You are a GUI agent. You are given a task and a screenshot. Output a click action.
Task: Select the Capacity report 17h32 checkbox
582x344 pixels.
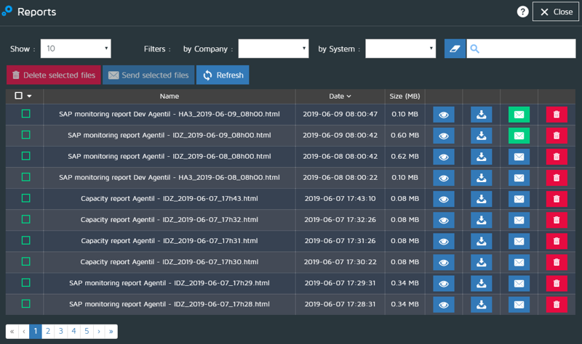26,219
